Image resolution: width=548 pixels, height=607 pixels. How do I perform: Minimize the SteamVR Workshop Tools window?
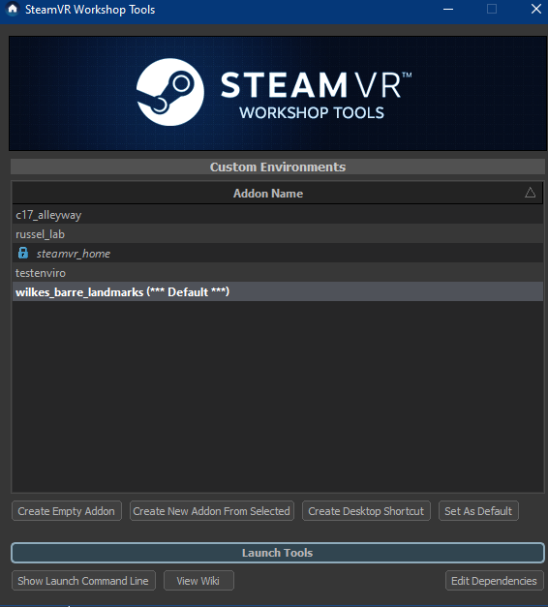(x=448, y=10)
